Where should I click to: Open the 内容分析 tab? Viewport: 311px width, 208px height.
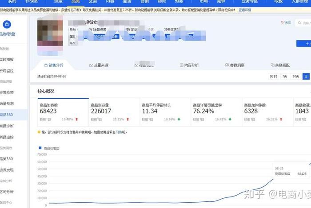pos(189,65)
